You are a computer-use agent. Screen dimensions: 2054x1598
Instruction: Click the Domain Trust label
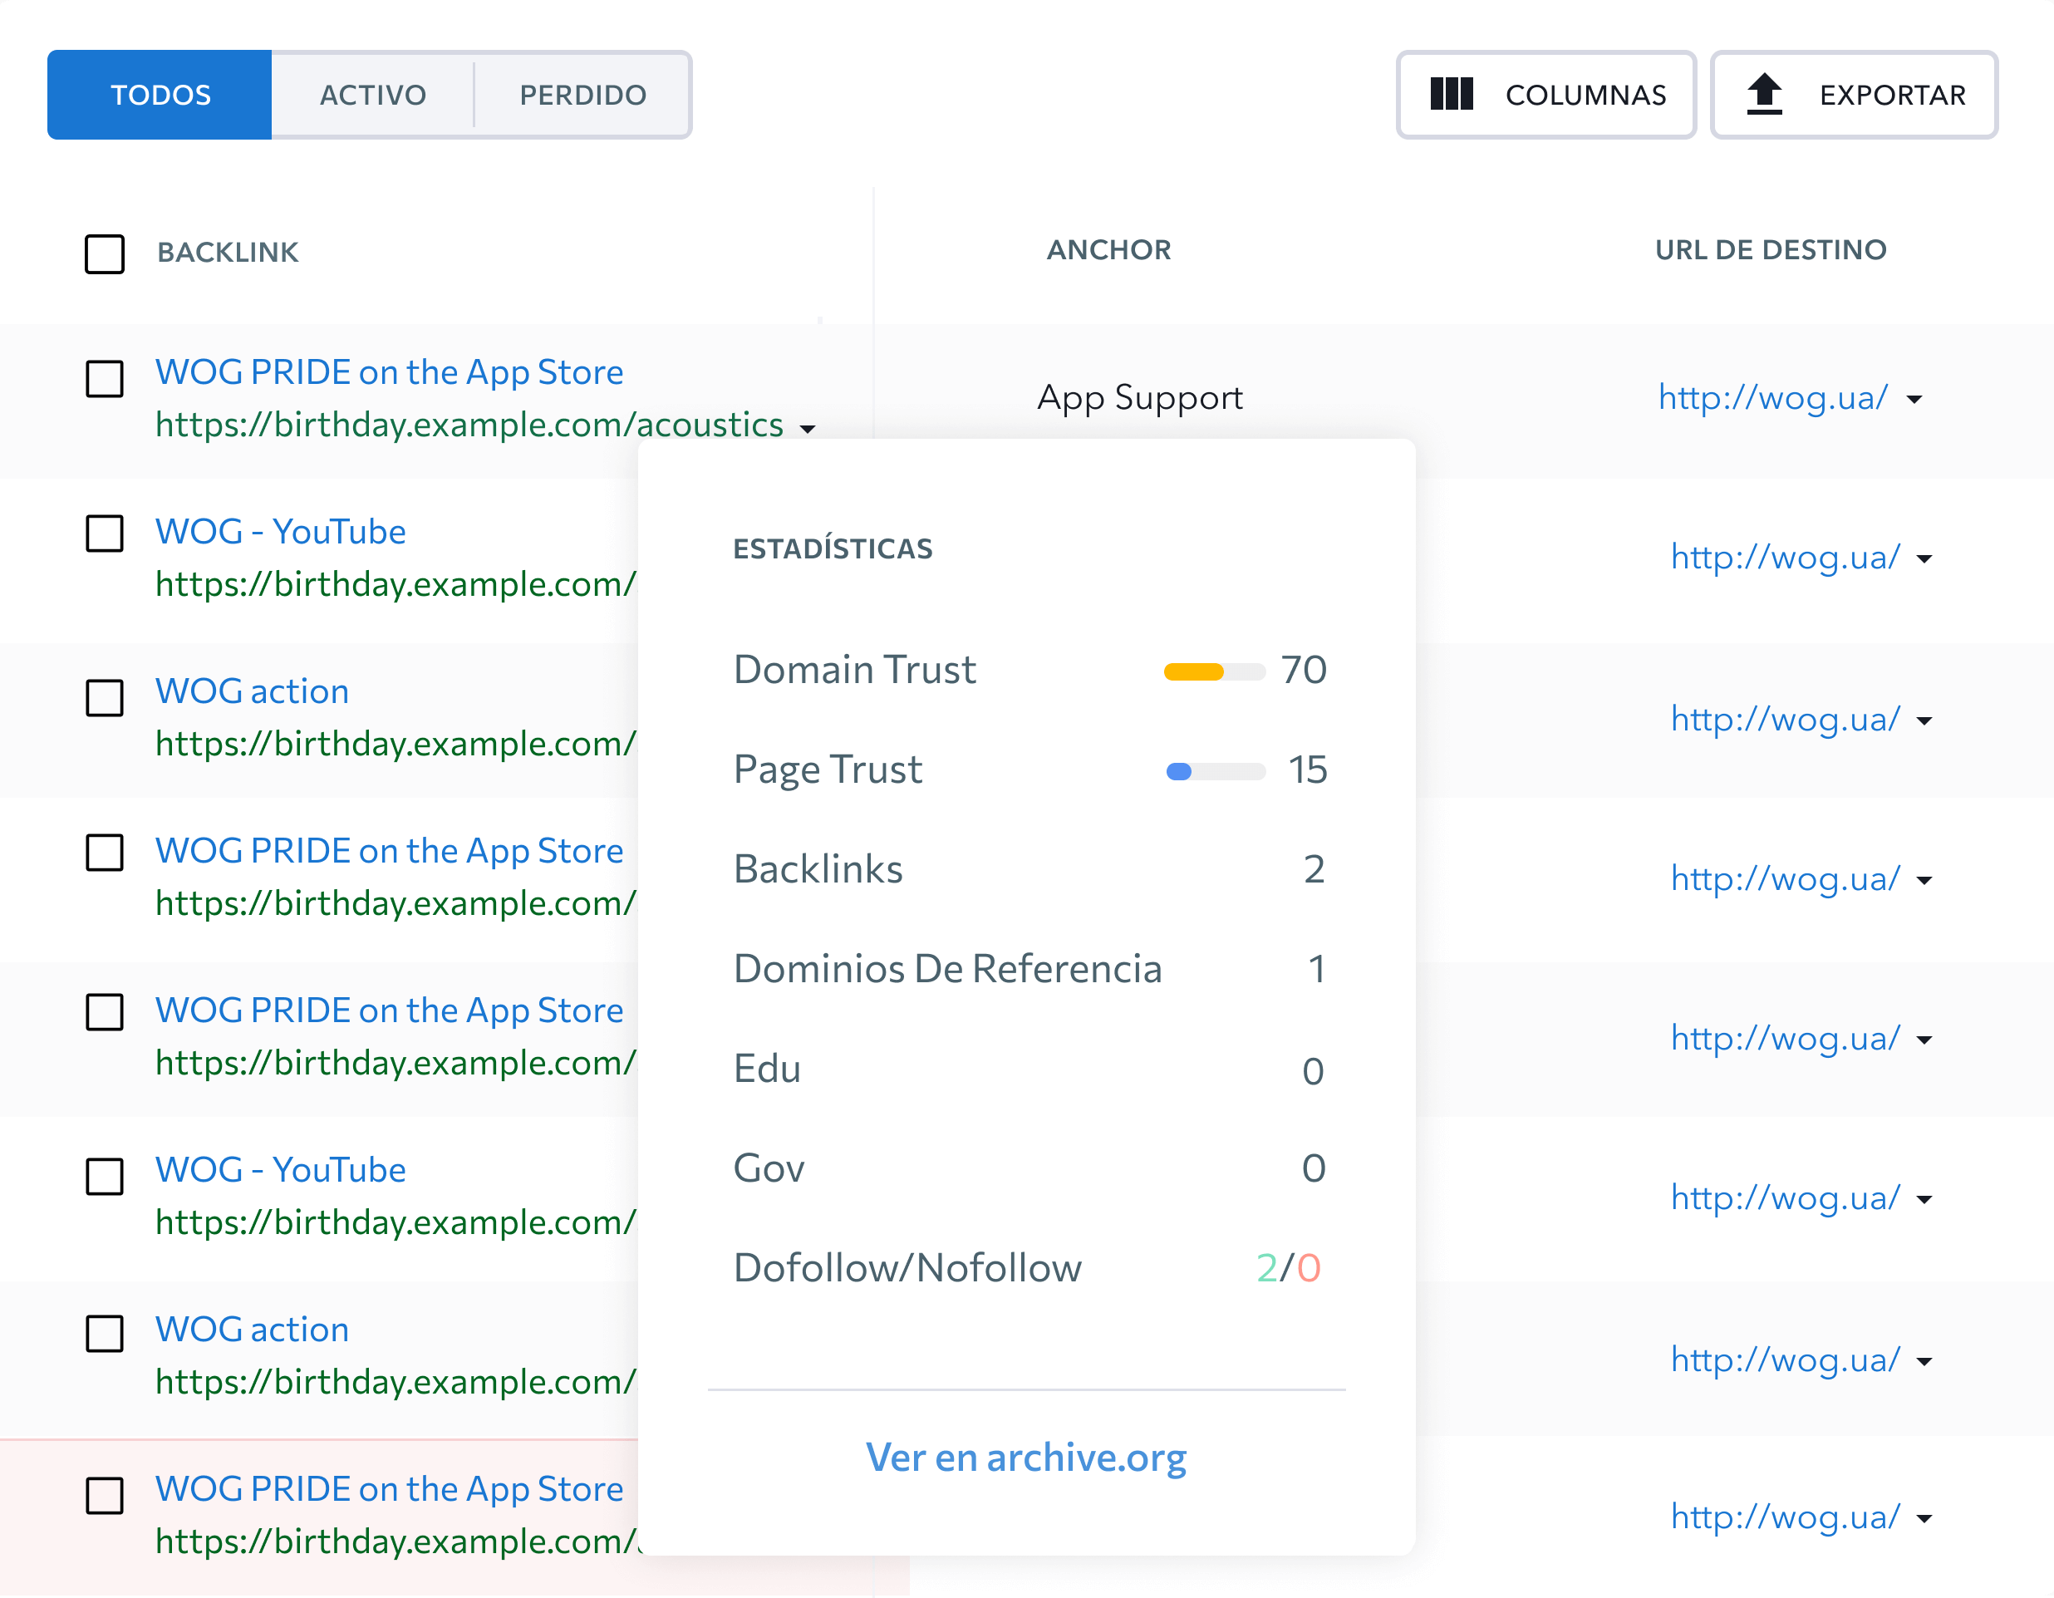coord(855,670)
